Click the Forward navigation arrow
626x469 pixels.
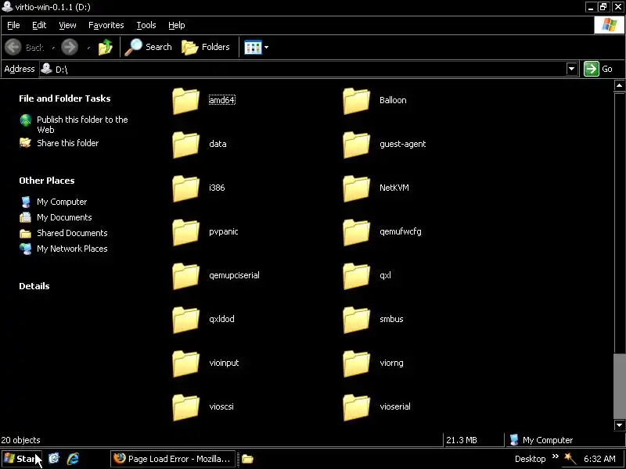coord(70,47)
